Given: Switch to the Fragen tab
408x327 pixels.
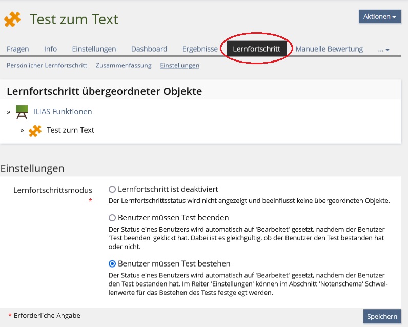Looking at the screenshot, I should 18,49.
